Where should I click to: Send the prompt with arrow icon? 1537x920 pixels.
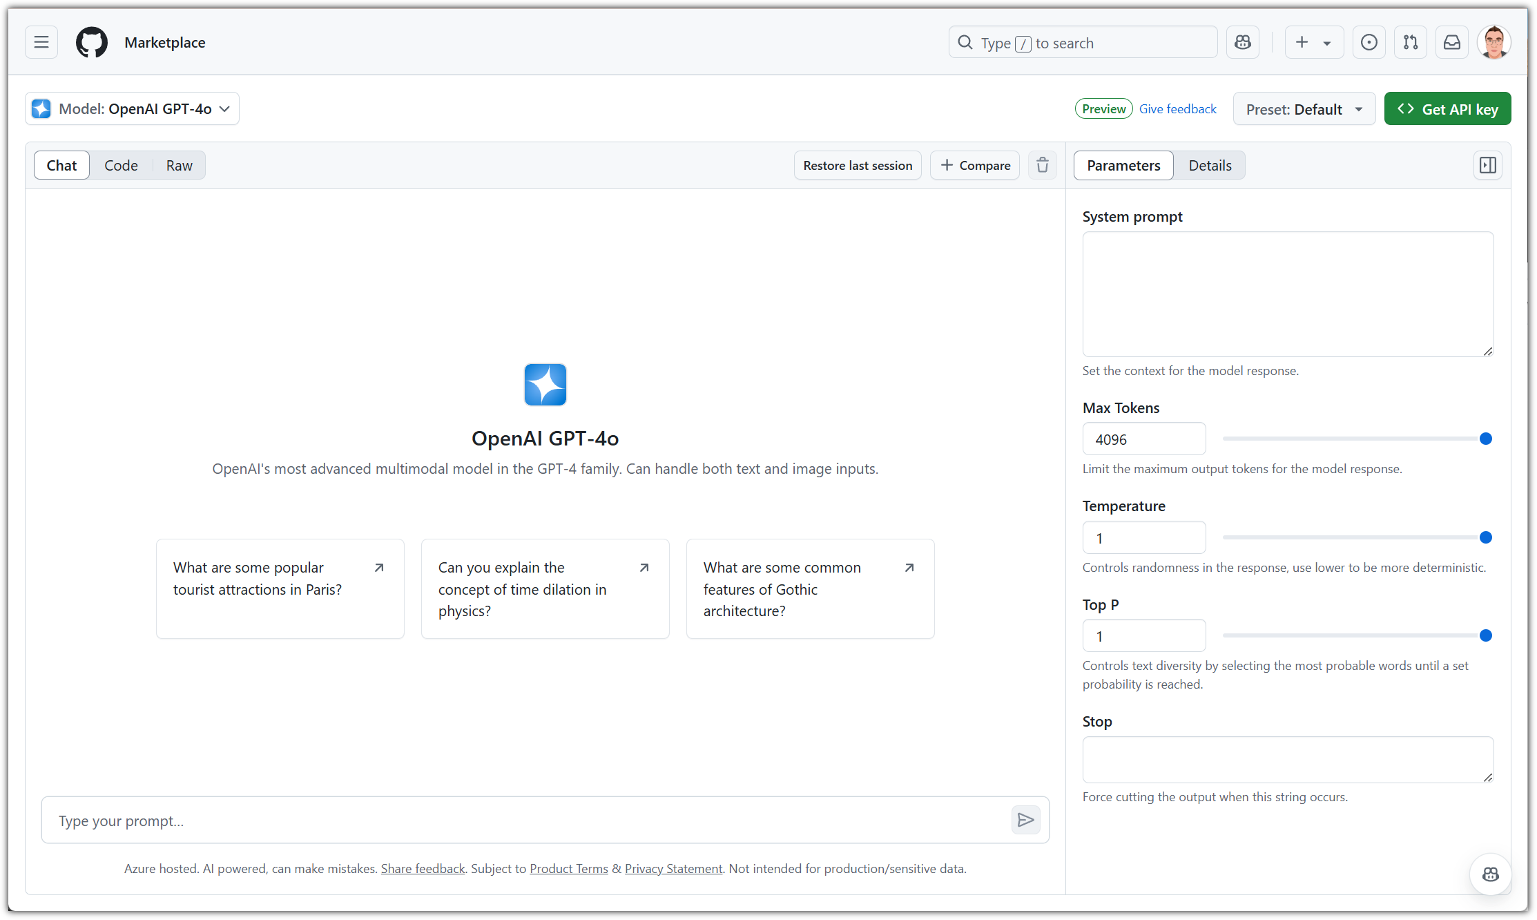tap(1025, 820)
